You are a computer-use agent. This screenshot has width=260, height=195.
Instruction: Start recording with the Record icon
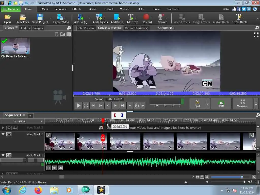click(147, 19)
